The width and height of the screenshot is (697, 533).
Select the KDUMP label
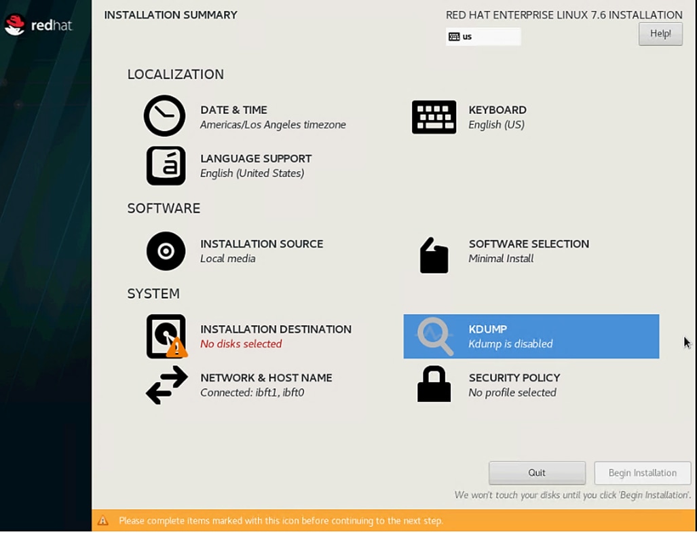point(488,329)
